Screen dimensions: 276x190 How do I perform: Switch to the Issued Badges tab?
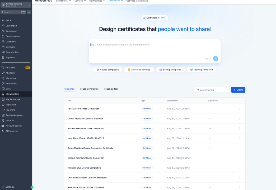click(111, 89)
